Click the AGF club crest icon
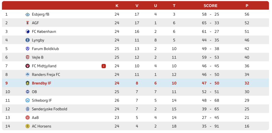Viewport: 272px width, 133px height. coord(27,23)
